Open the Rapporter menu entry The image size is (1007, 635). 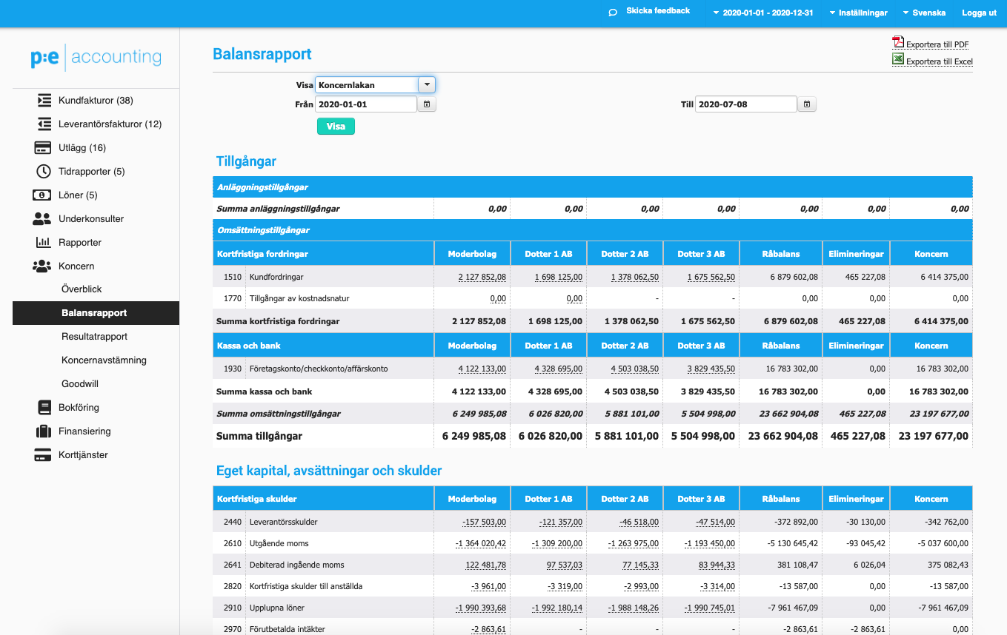point(80,242)
